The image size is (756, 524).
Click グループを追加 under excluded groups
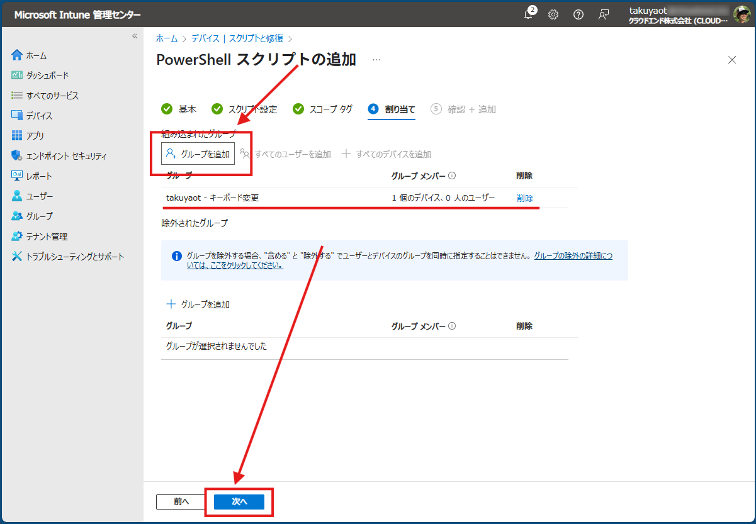[x=198, y=304]
